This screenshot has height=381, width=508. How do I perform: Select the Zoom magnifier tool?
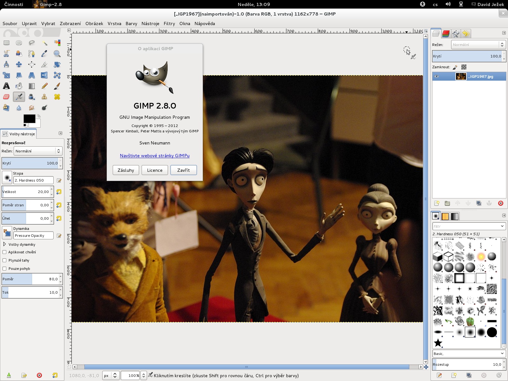(x=57, y=54)
